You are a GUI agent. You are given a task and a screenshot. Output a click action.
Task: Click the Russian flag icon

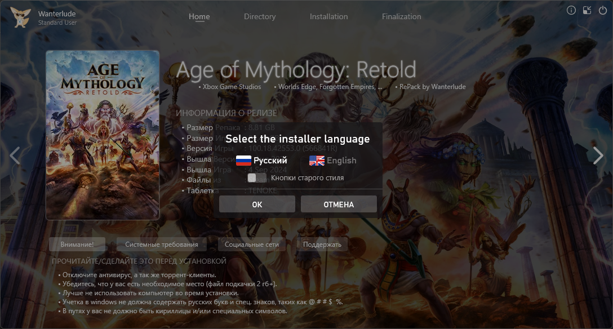pos(243,161)
